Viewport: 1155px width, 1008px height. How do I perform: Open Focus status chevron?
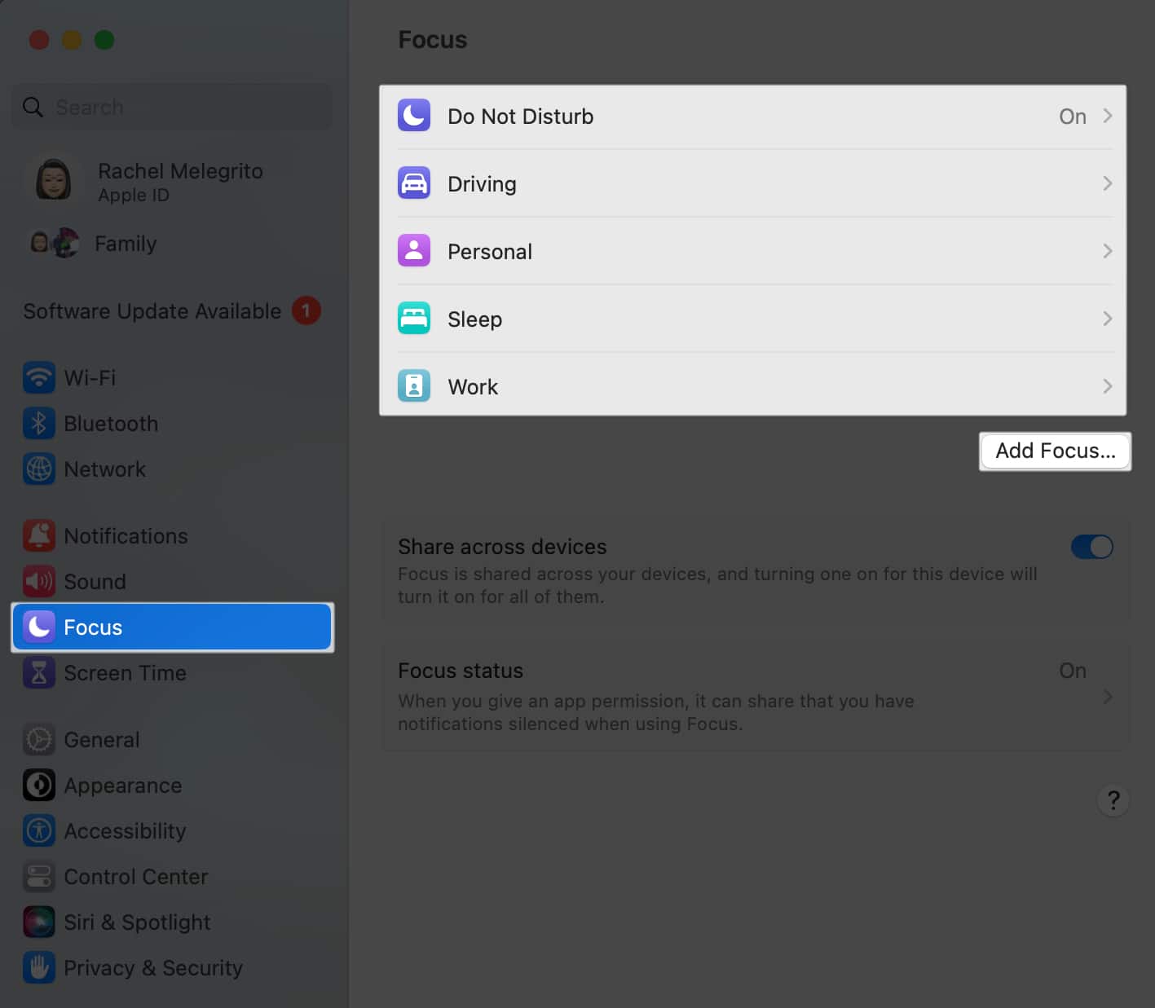pyautogui.click(x=1108, y=697)
